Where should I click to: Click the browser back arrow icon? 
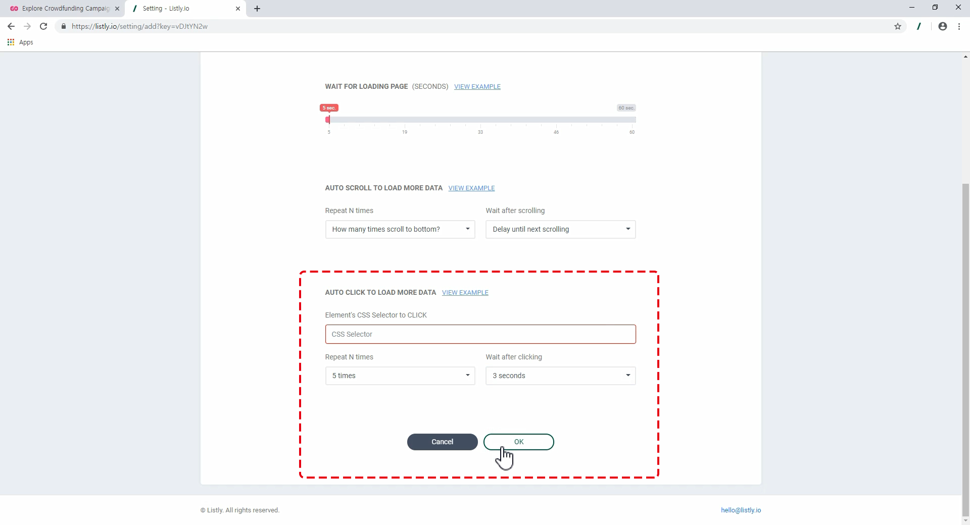click(11, 26)
